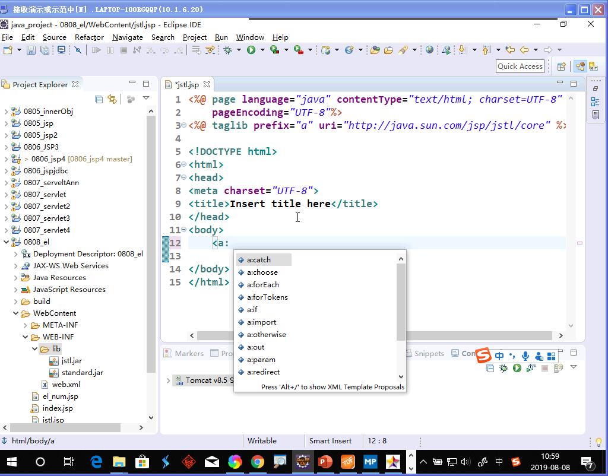Expand the Tomcat v8.5 server entry

(x=168, y=380)
